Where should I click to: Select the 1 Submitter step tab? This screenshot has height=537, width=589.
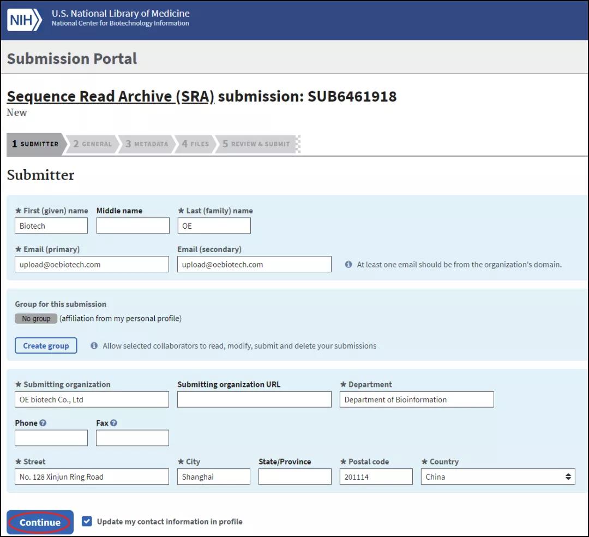pos(36,144)
